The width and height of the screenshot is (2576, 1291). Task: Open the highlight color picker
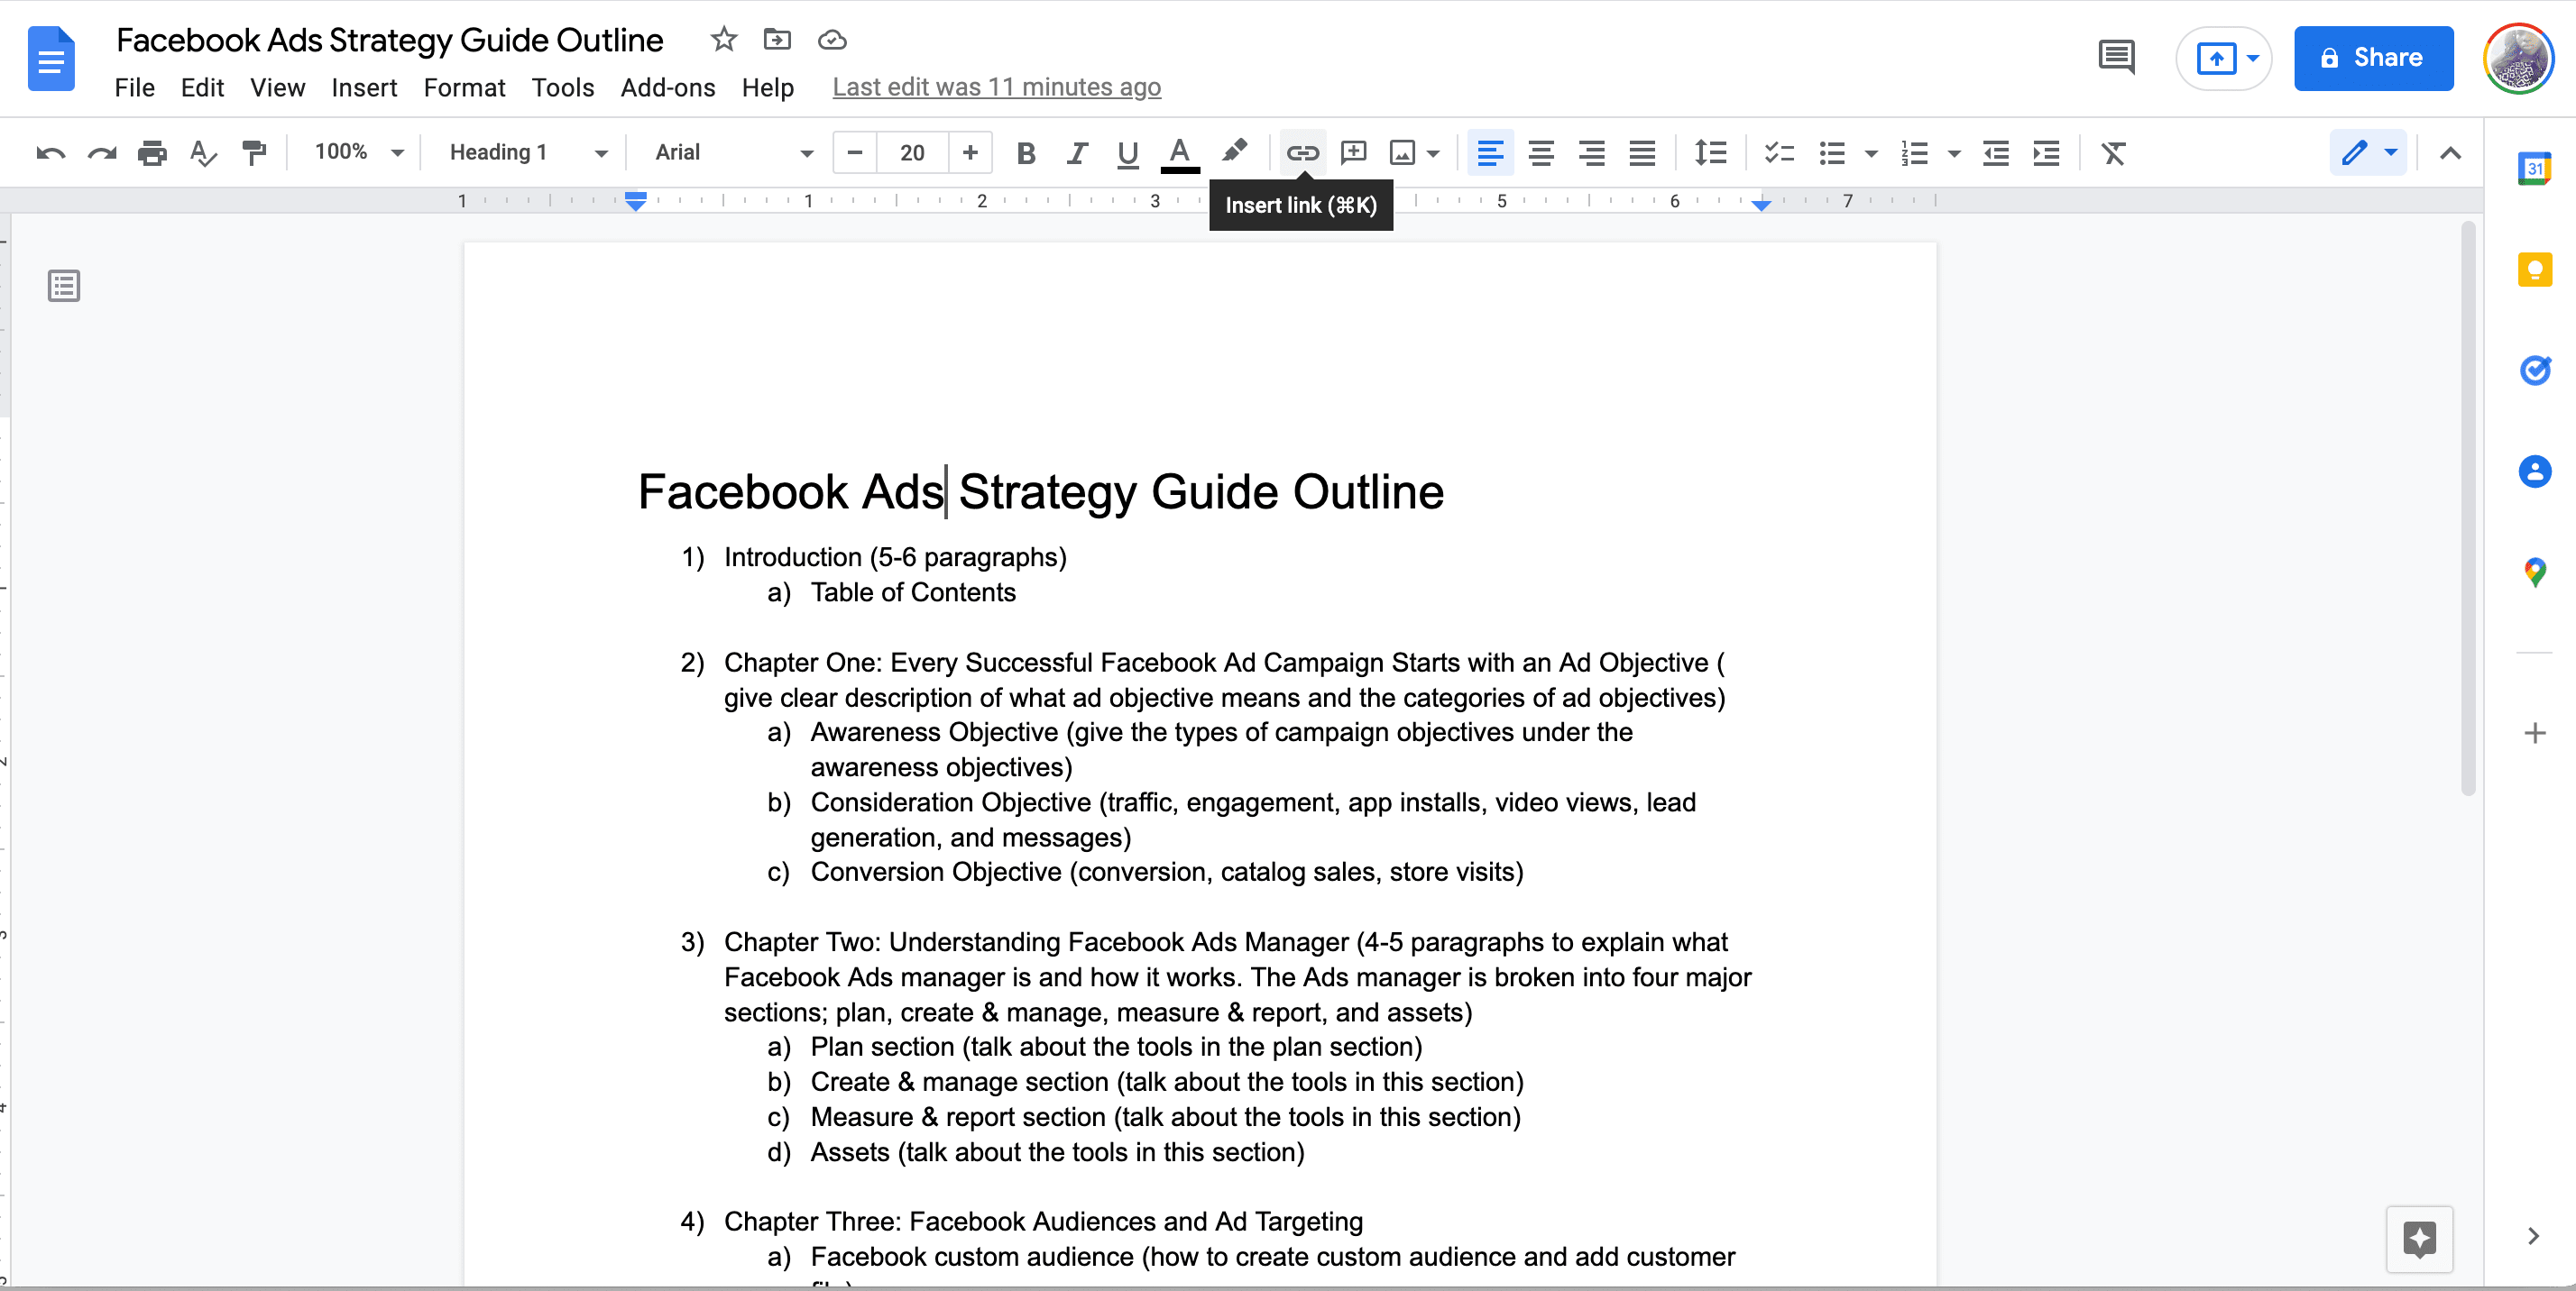1235,153
